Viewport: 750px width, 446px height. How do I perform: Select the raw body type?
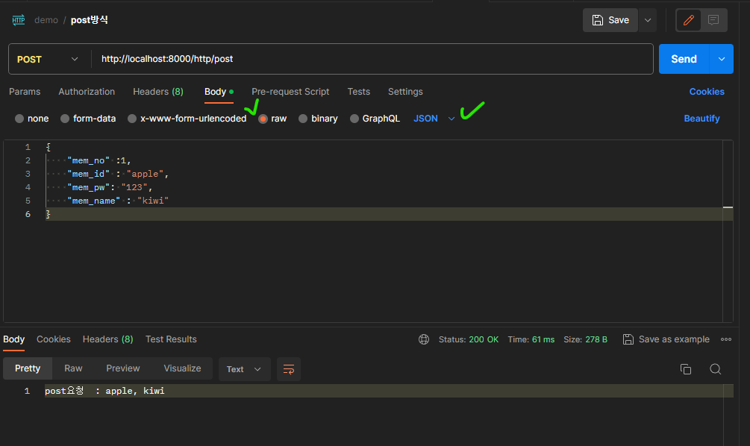(x=272, y=119)
